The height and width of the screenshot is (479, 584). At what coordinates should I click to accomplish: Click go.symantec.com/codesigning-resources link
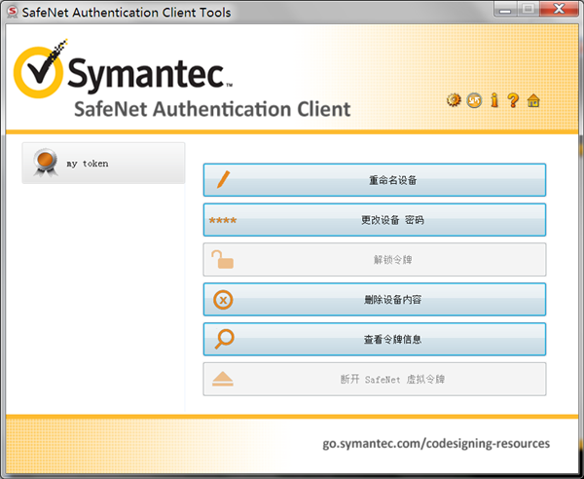point(436,444)
